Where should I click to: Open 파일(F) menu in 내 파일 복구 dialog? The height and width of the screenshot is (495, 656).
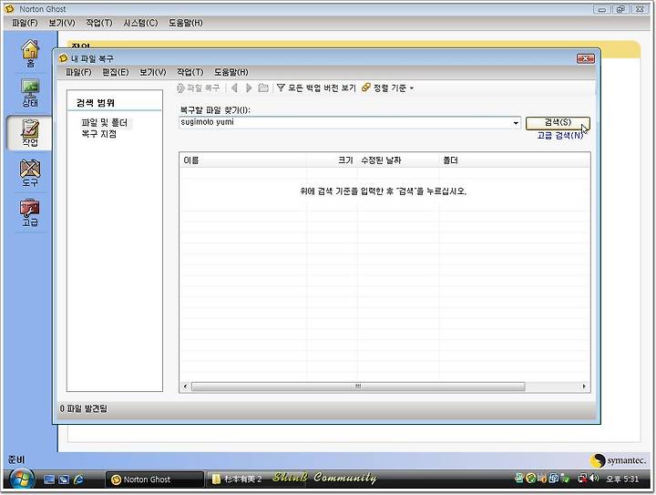(x=78, y=72)
